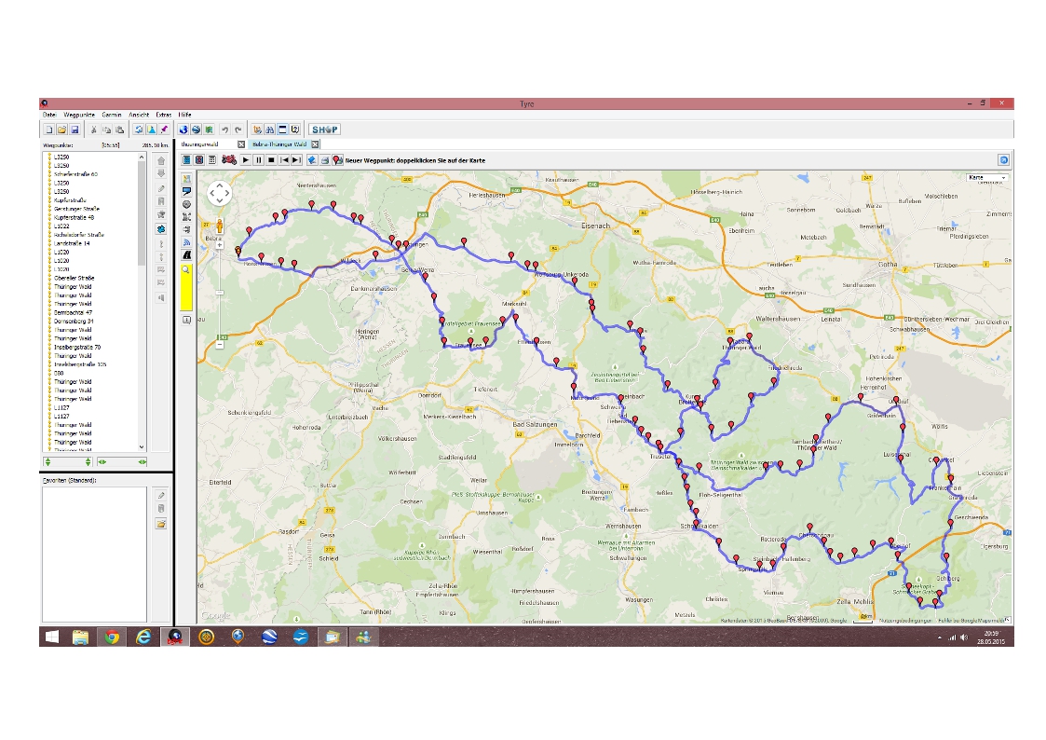Click the Stop playback button
The height and width of the screenshot is (740, 1046).
(271, 160)
